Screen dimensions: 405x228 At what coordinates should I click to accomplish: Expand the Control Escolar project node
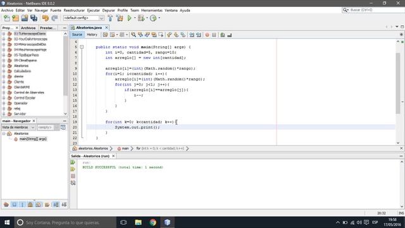4,98
